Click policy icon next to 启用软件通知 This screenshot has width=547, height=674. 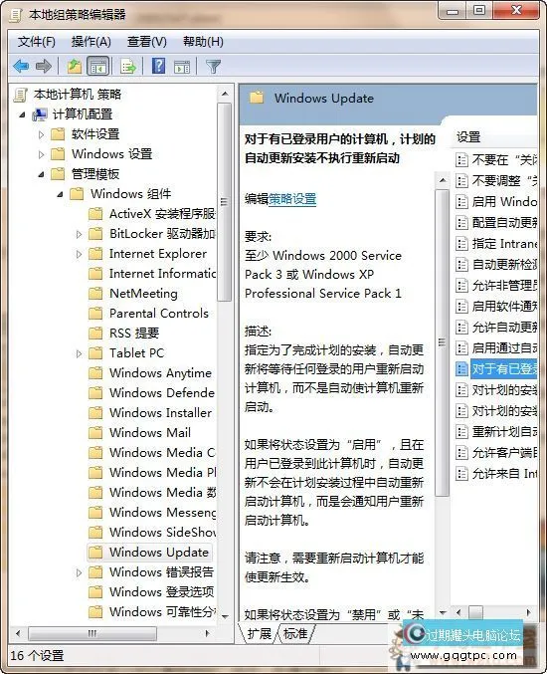tap(461, 307)
